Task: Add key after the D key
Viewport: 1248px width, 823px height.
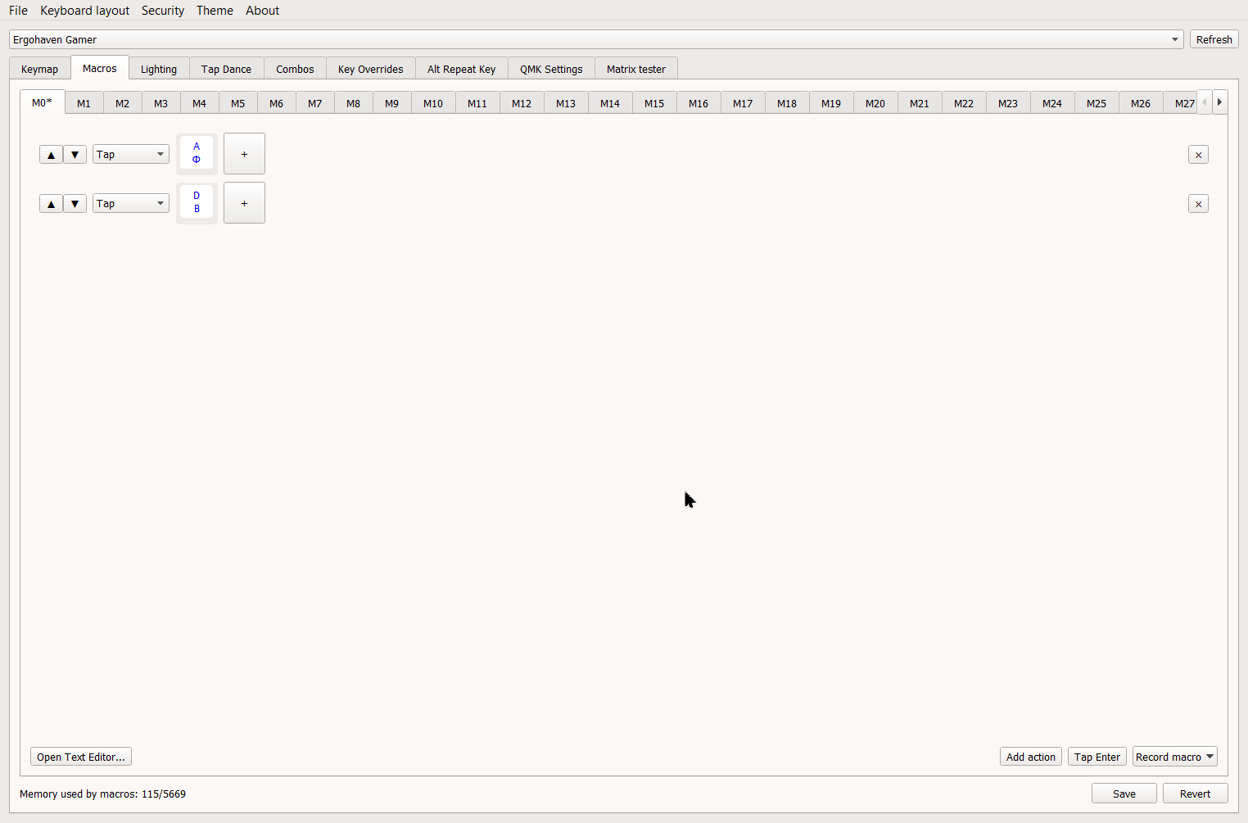Action: coord(244,203)
